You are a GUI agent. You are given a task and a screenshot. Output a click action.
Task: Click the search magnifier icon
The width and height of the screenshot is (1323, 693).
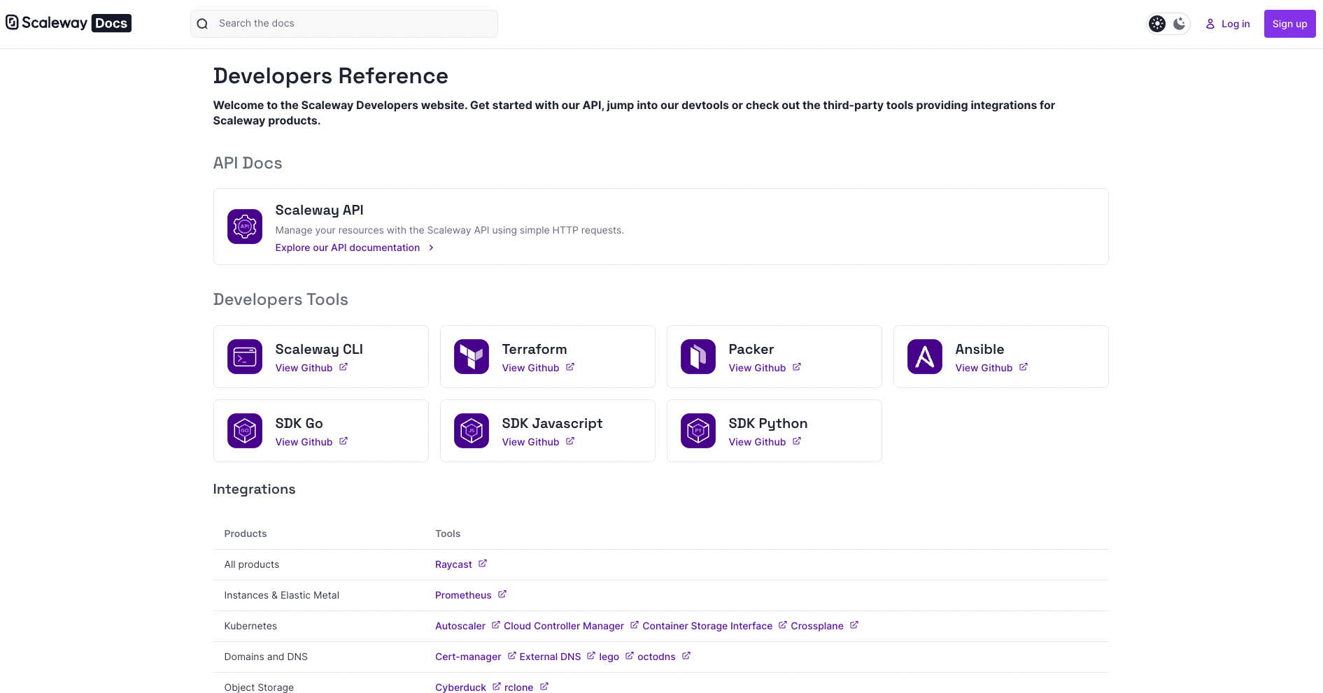pyautogui.click(x=202, y=23)
